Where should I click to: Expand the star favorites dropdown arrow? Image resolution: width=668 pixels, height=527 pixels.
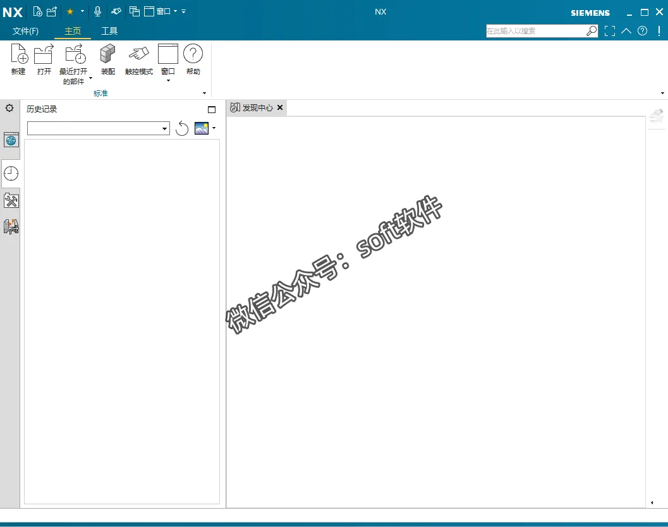pyautogui.click(x=82, y=11)
